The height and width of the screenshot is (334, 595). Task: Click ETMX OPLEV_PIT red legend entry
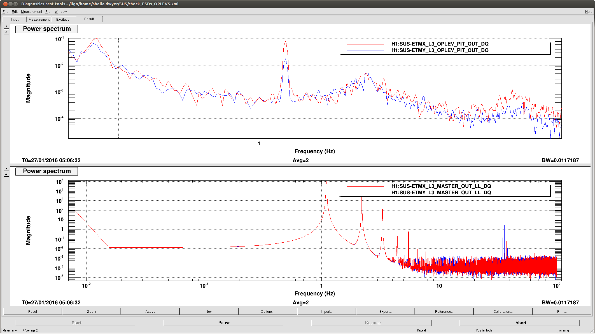click(440, 44)
